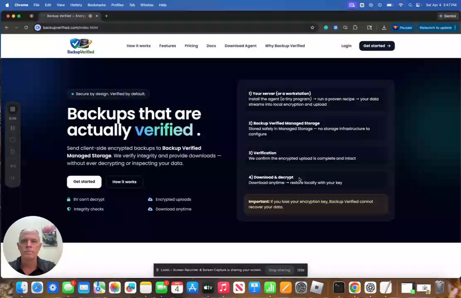Open the Apple menu
Viewport: 461px width, 298px height.
pos(7,5)
